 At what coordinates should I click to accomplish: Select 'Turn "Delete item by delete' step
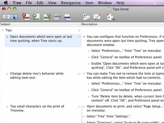click(128, 98)
